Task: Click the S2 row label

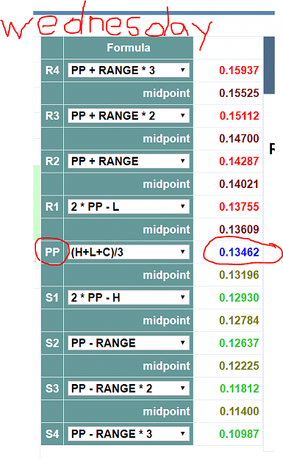Action: pyautogui.click(x=52, y=343)
